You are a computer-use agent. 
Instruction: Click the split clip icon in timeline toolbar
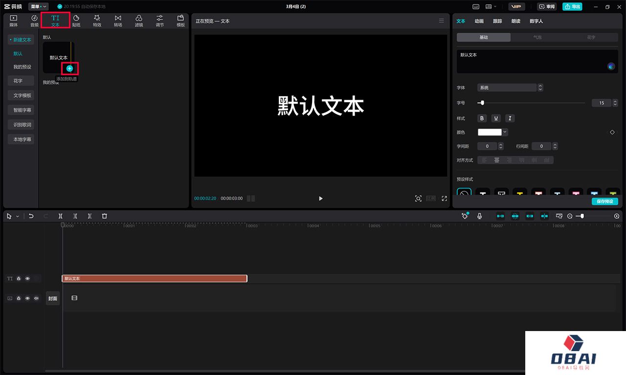point(61,216)
